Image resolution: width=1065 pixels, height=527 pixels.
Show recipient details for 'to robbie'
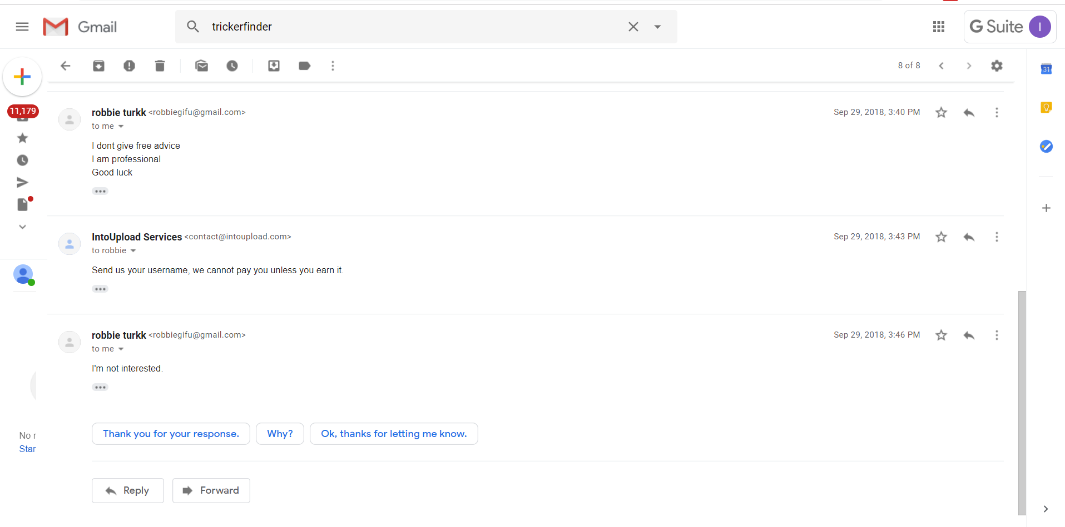133,251
